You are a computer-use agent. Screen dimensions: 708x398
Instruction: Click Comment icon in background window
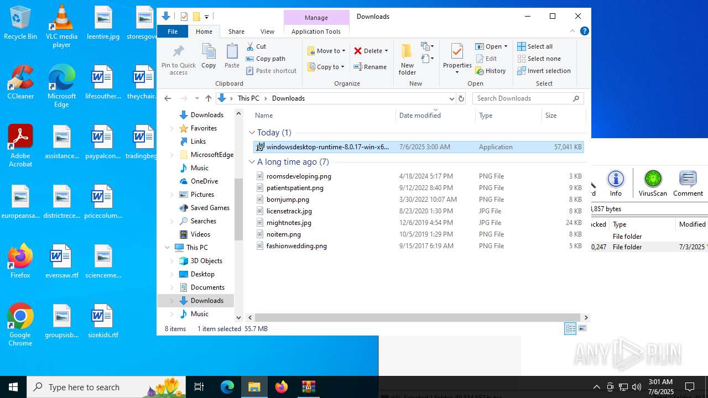click(x=688, y=184)
